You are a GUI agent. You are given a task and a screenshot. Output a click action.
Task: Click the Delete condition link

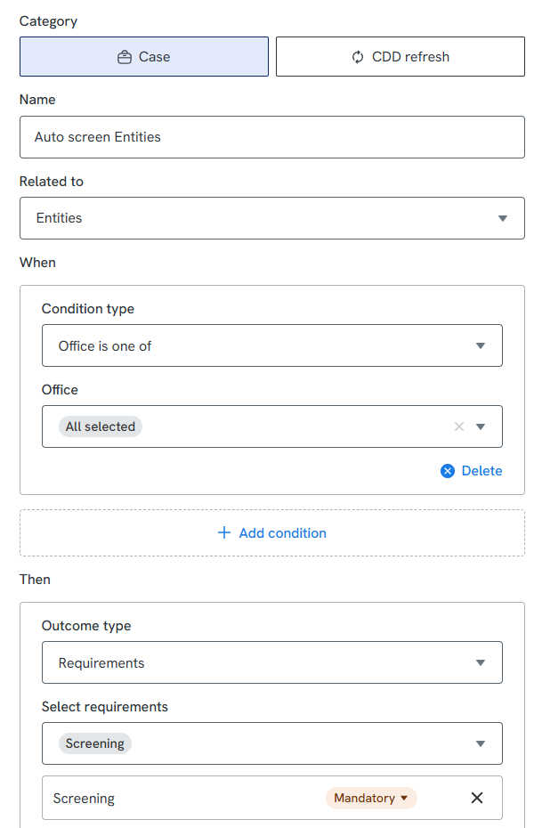click(481, 471)
